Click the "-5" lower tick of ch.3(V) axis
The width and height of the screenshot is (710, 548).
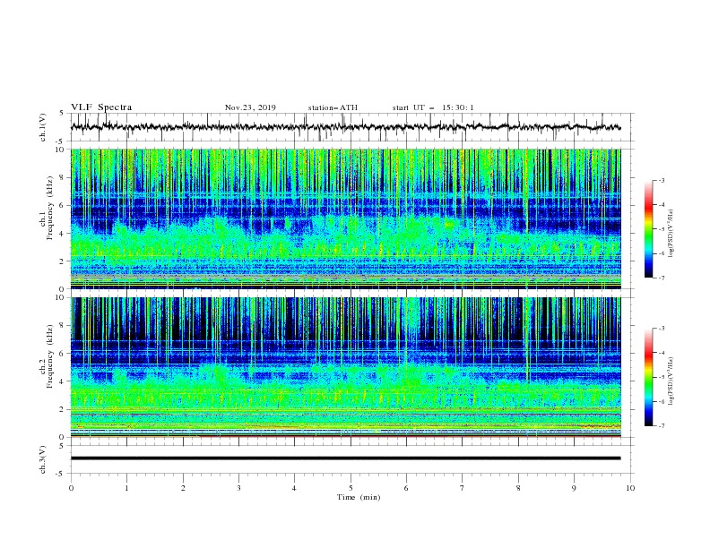tap(61, 474)
